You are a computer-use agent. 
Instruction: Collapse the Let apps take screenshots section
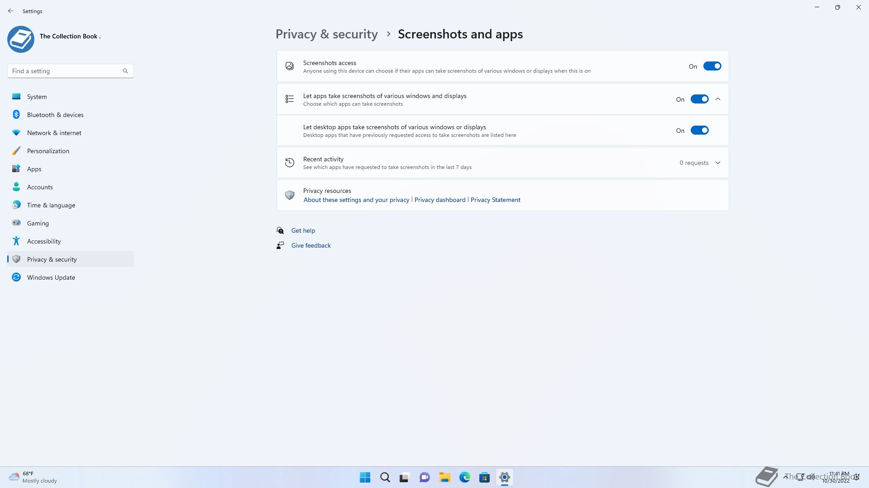coord(718,99)
